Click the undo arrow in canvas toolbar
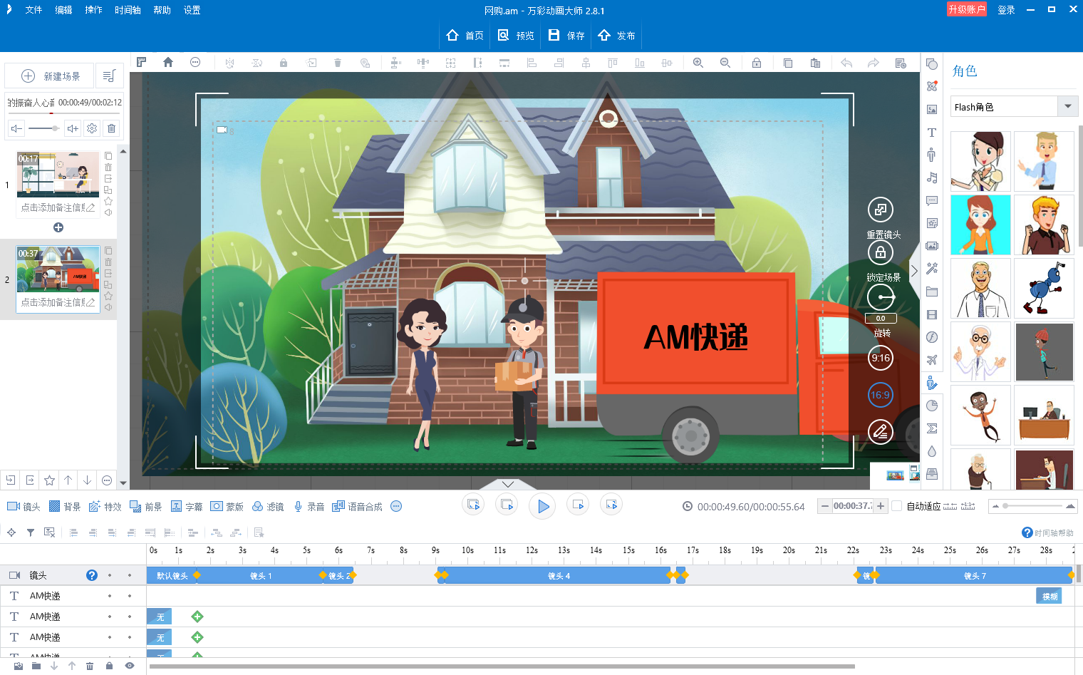This screenshot has width=1083, height=675. coord(846,63)
